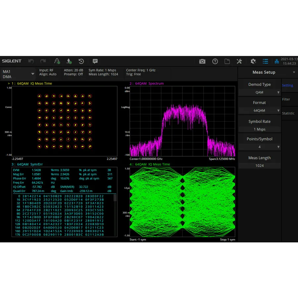
Task: Click the file/document icon in the toolbar
Action: [x=227, y=61]
